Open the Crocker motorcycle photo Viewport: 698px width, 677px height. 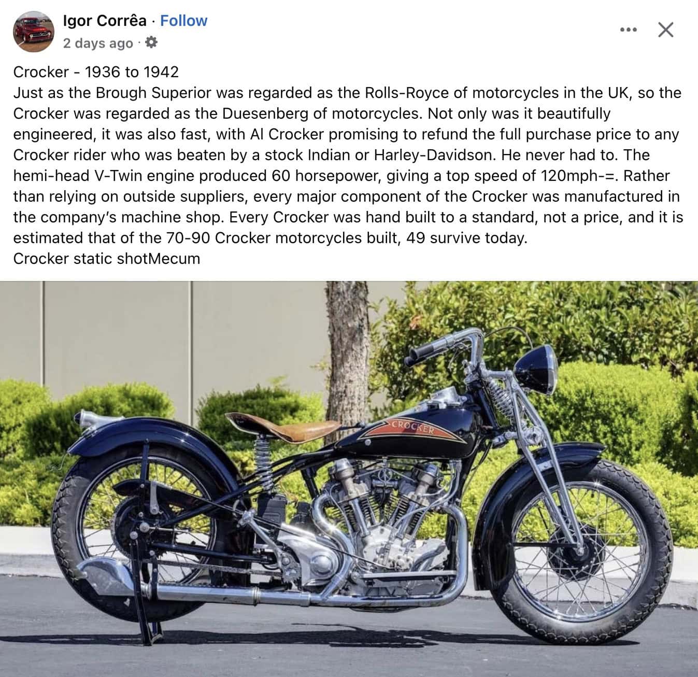pos(349,479)
